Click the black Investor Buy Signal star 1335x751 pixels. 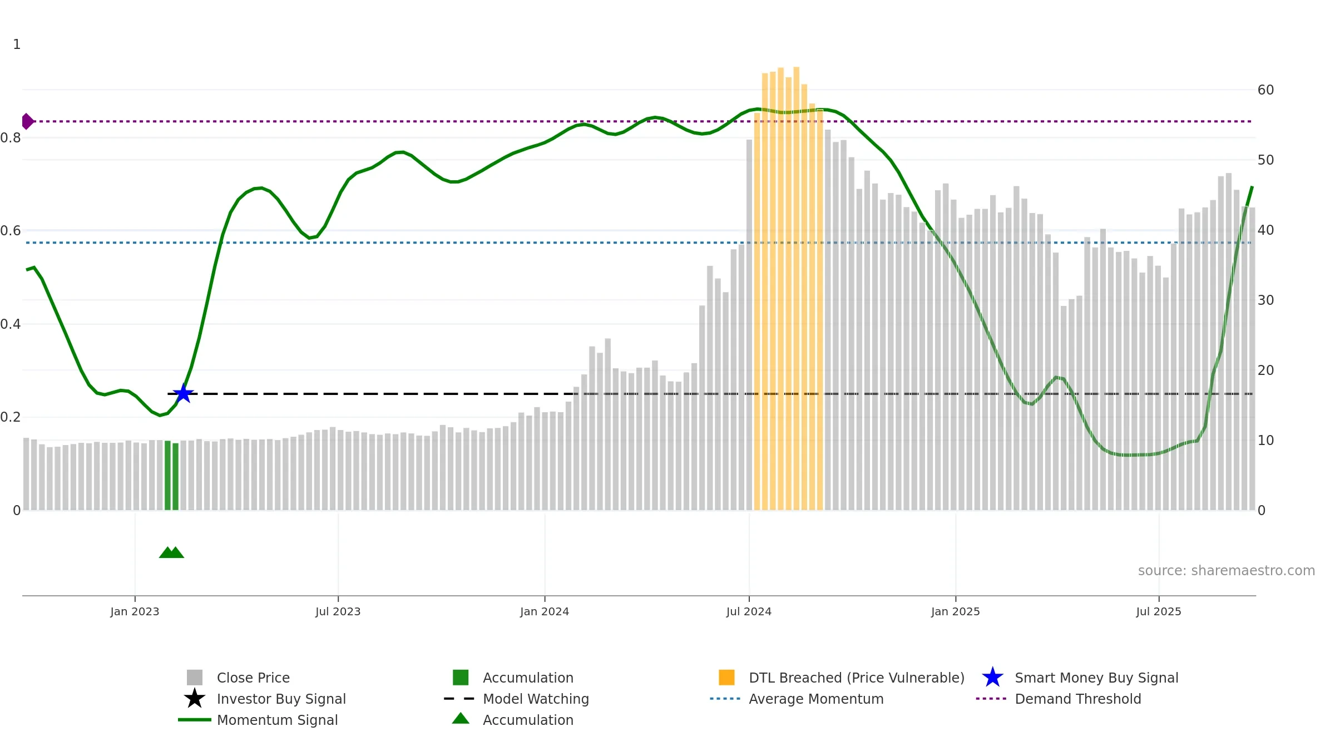point(195,699)
